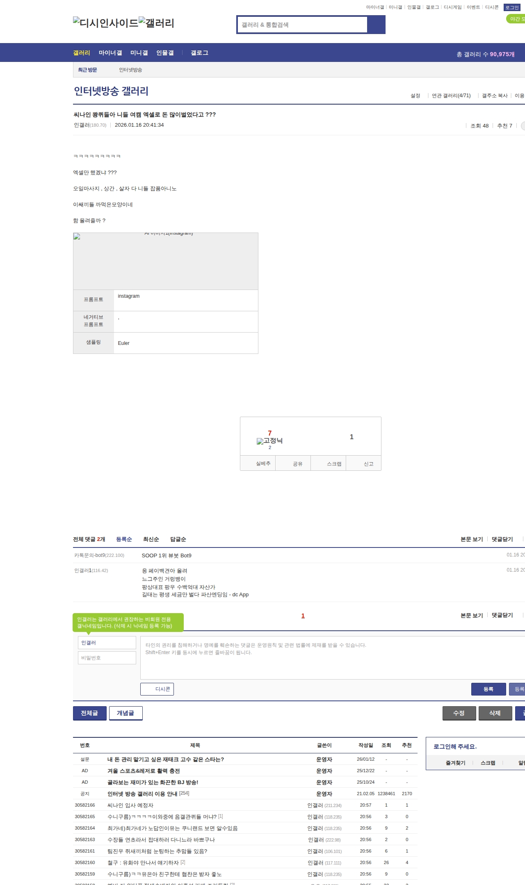This screenshot has width=525, height=885.
Task: Open 갤로그 in the blue navigation bar
Action: 199,53
